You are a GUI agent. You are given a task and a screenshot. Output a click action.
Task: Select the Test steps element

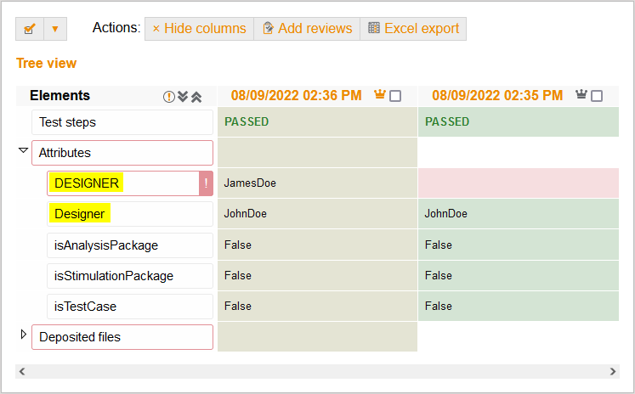tap(122, 122)
